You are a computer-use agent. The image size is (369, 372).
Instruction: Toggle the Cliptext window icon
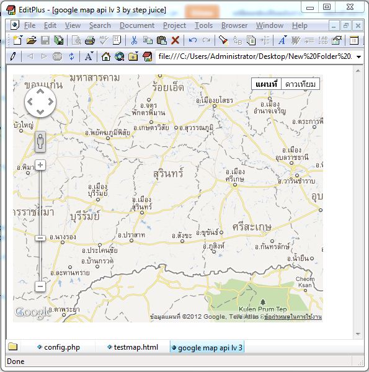pyautogui.click(x=354, y=40)
